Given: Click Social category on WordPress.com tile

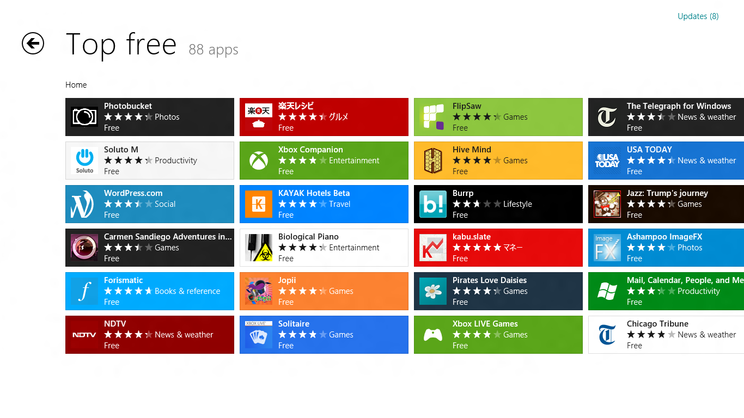Looking at the screenshot, I should point(165,204).
